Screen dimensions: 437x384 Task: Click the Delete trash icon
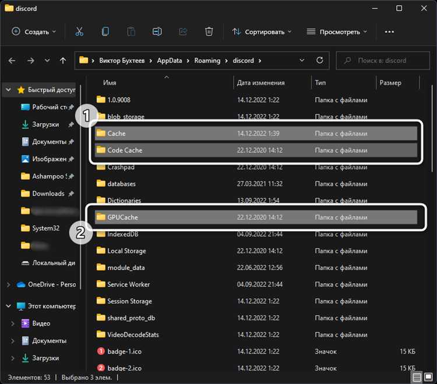point(209,32)
